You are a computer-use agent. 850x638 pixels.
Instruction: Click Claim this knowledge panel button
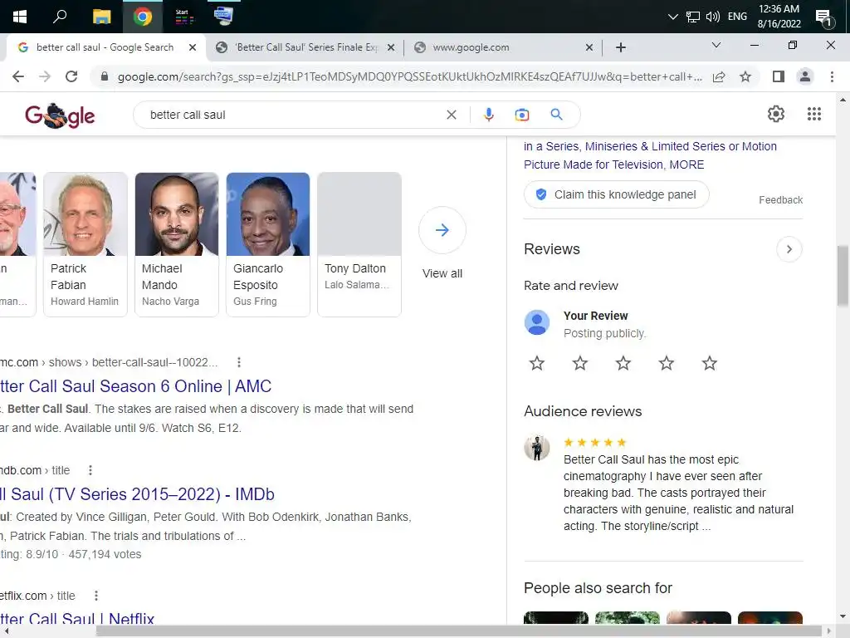(x=617, y=194)
